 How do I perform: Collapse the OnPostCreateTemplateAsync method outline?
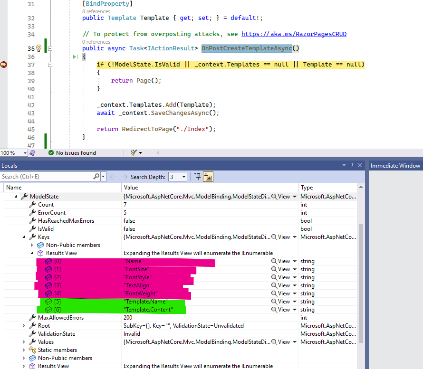tap(50, 48)
